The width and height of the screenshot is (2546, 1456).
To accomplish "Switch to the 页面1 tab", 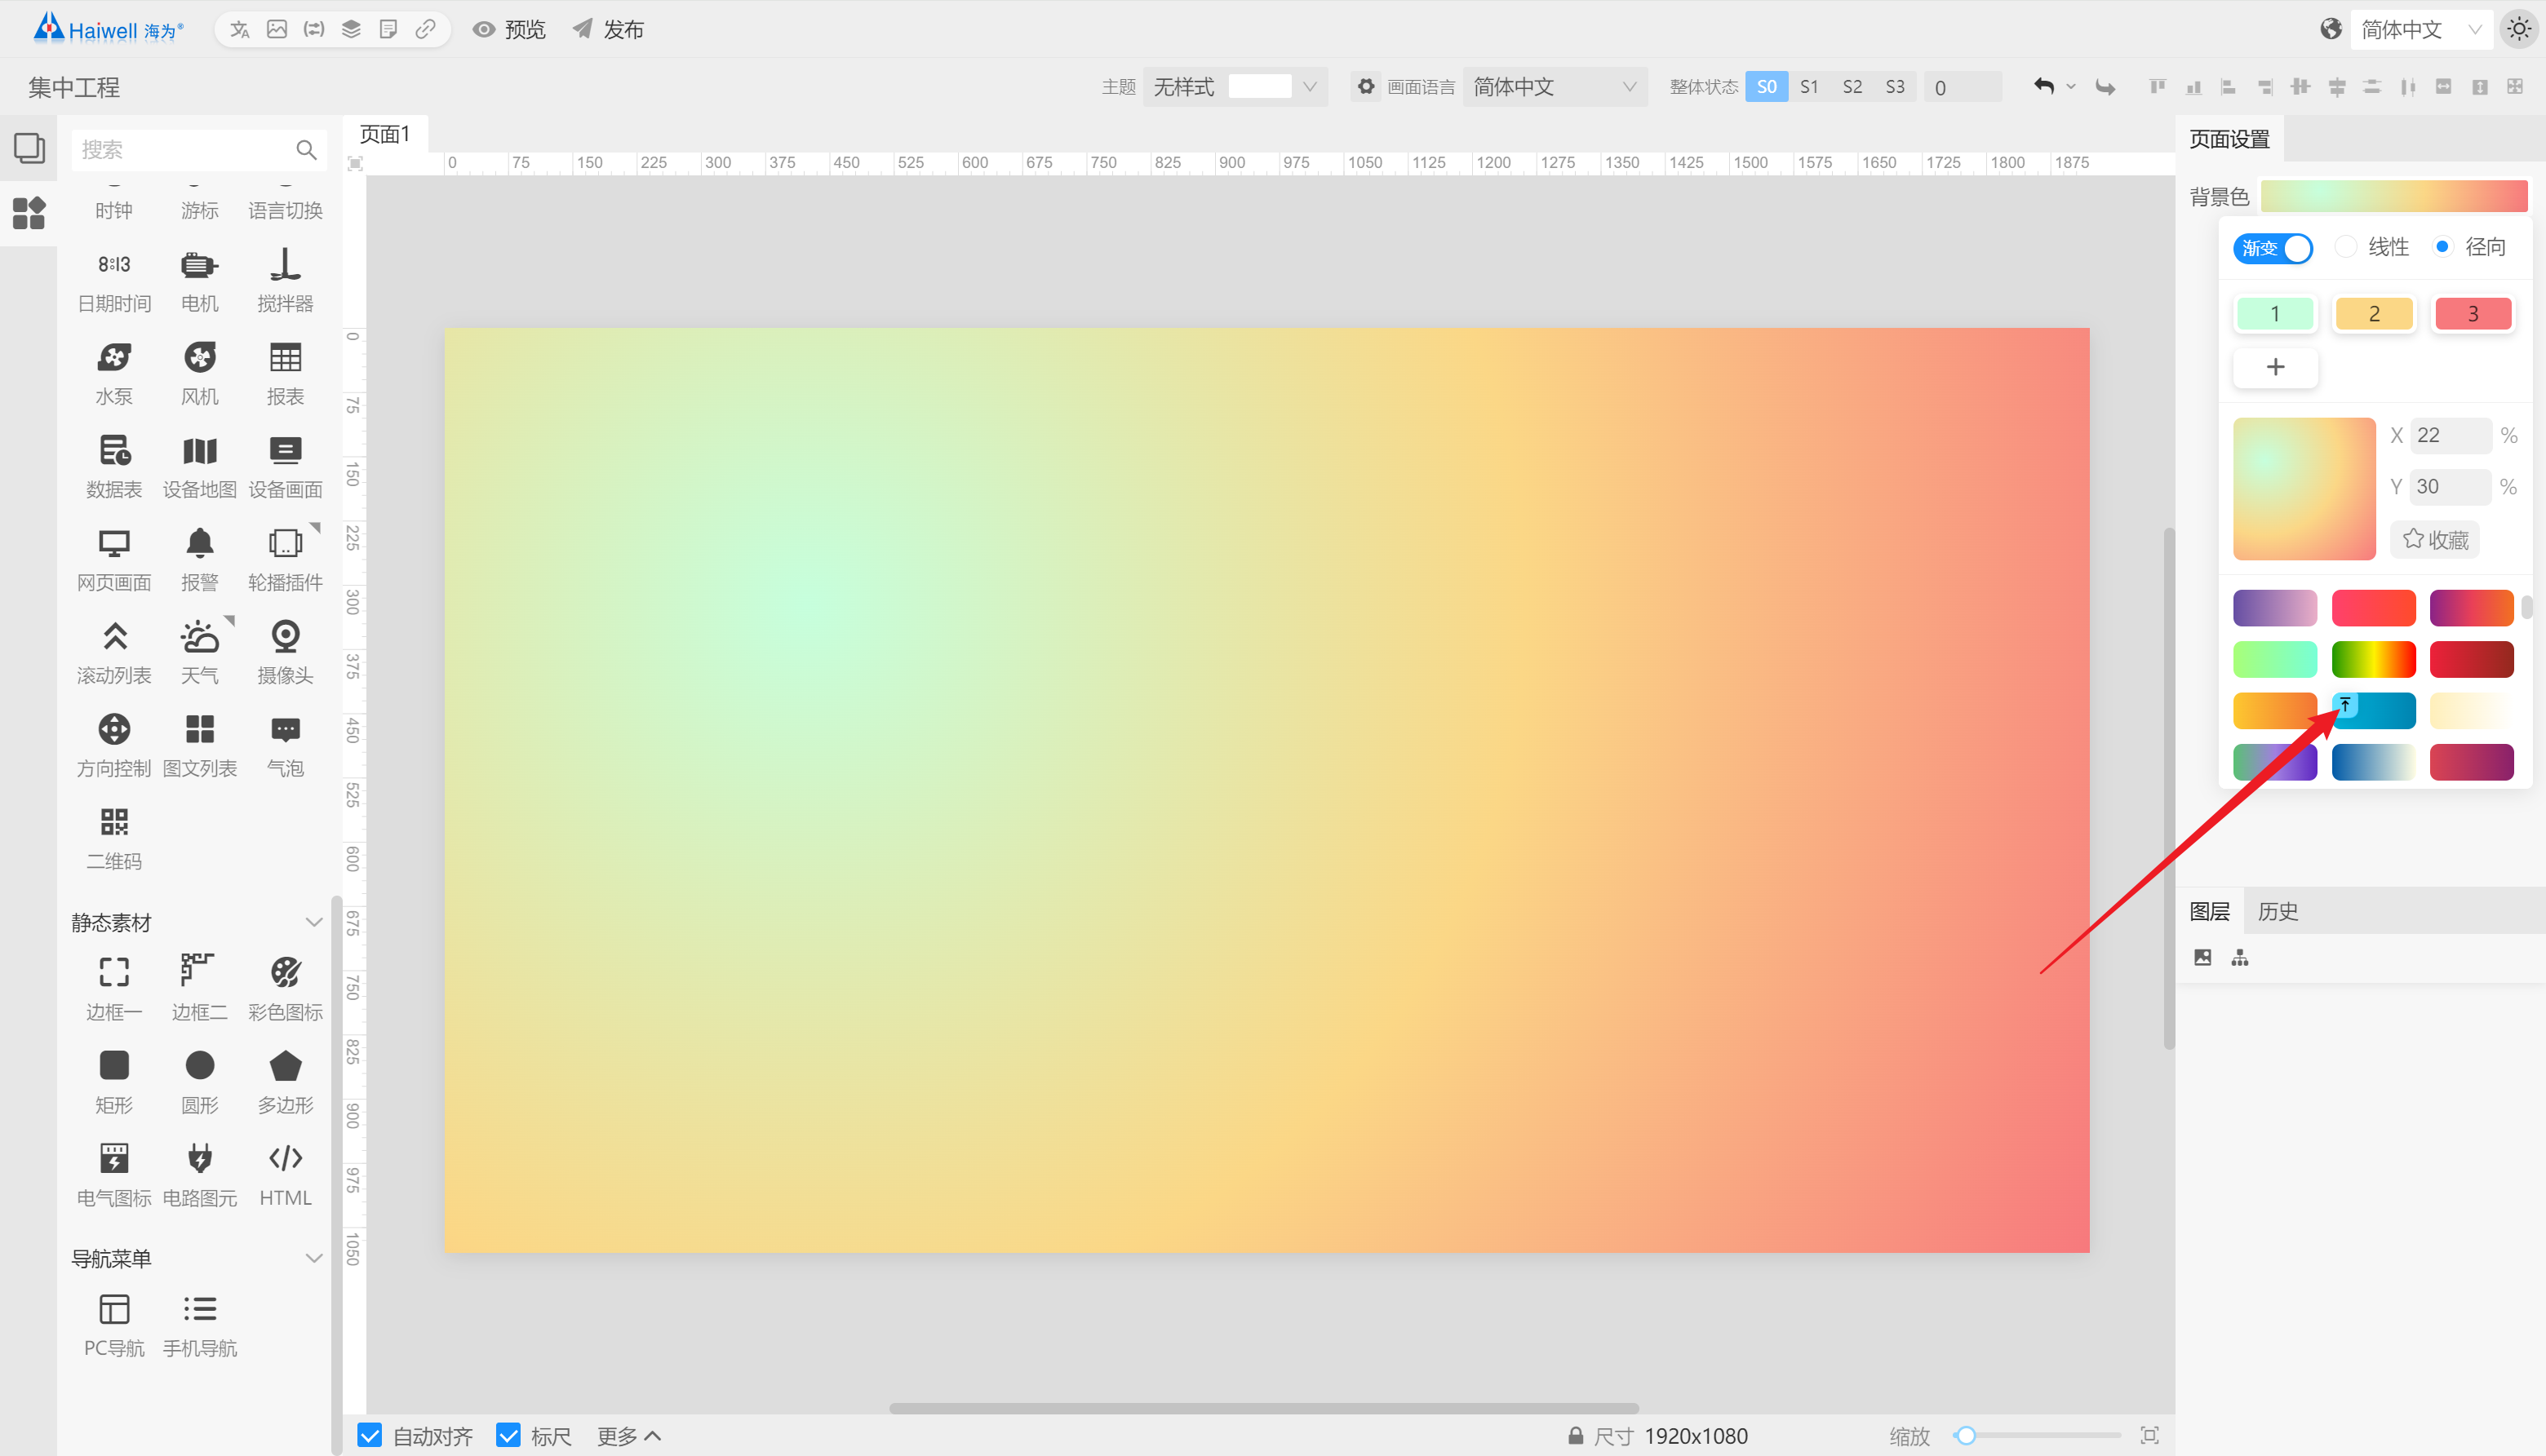I will pyautogui.click(x=385, y=134).
